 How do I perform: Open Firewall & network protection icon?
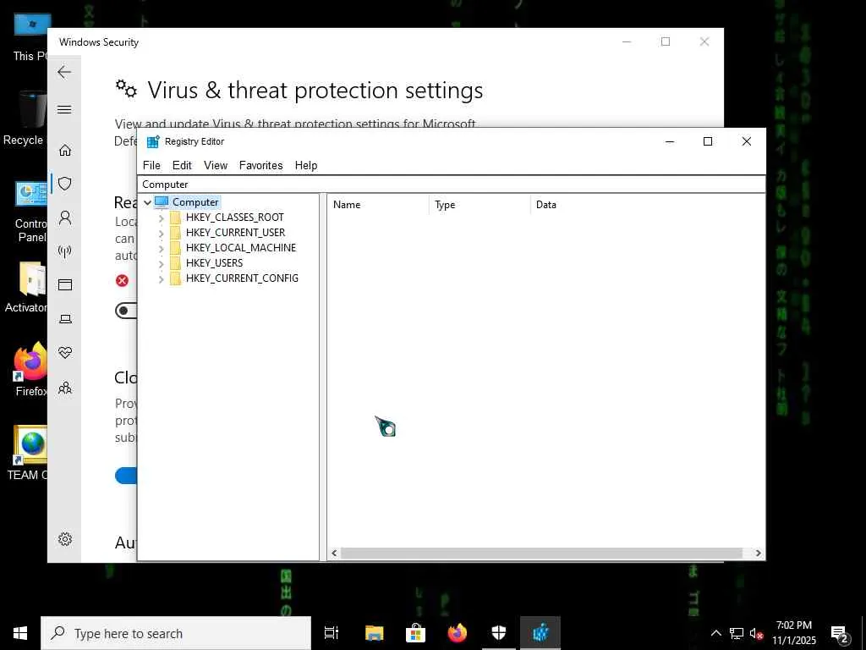[64, 251]
